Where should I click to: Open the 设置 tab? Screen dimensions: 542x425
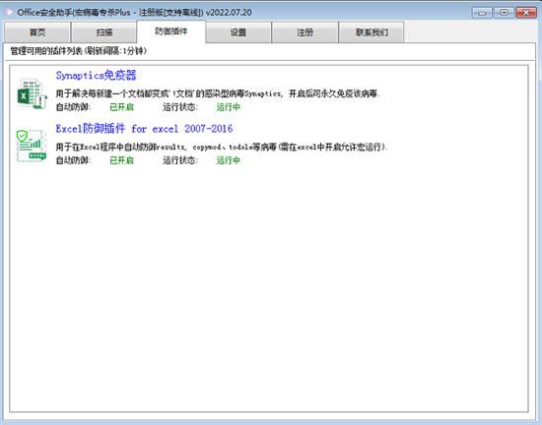[x=238, y=32]
